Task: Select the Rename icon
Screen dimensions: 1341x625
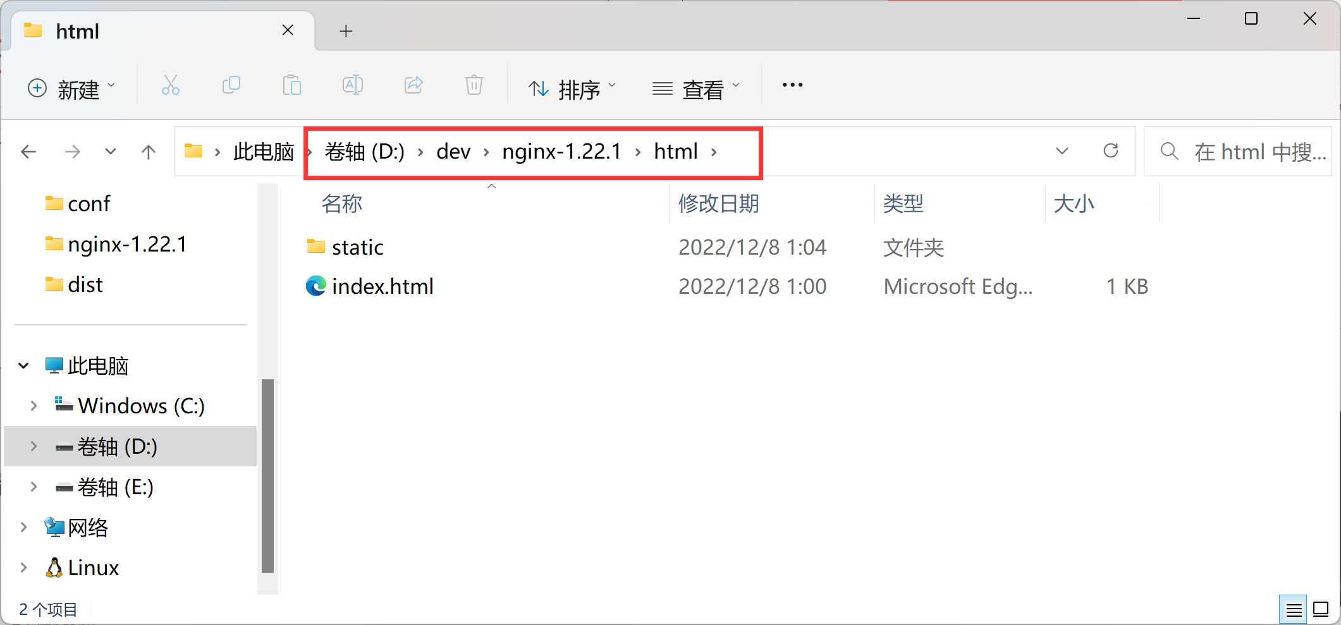Action: [x=352, y=85]
